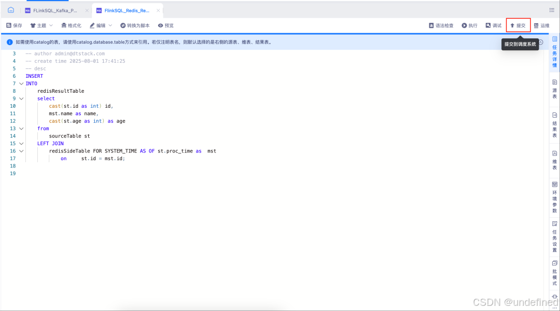Click the info icon in blue banner
Image resolution: width=560 pixels, height=311 pixels.
pyautogui.click(x=10, y=42)
